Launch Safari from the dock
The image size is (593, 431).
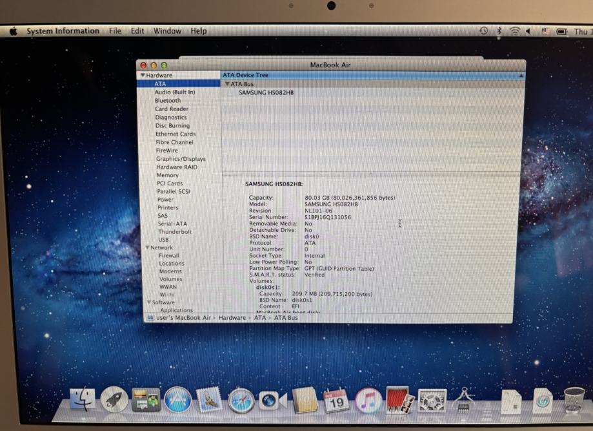pos(242,401)
